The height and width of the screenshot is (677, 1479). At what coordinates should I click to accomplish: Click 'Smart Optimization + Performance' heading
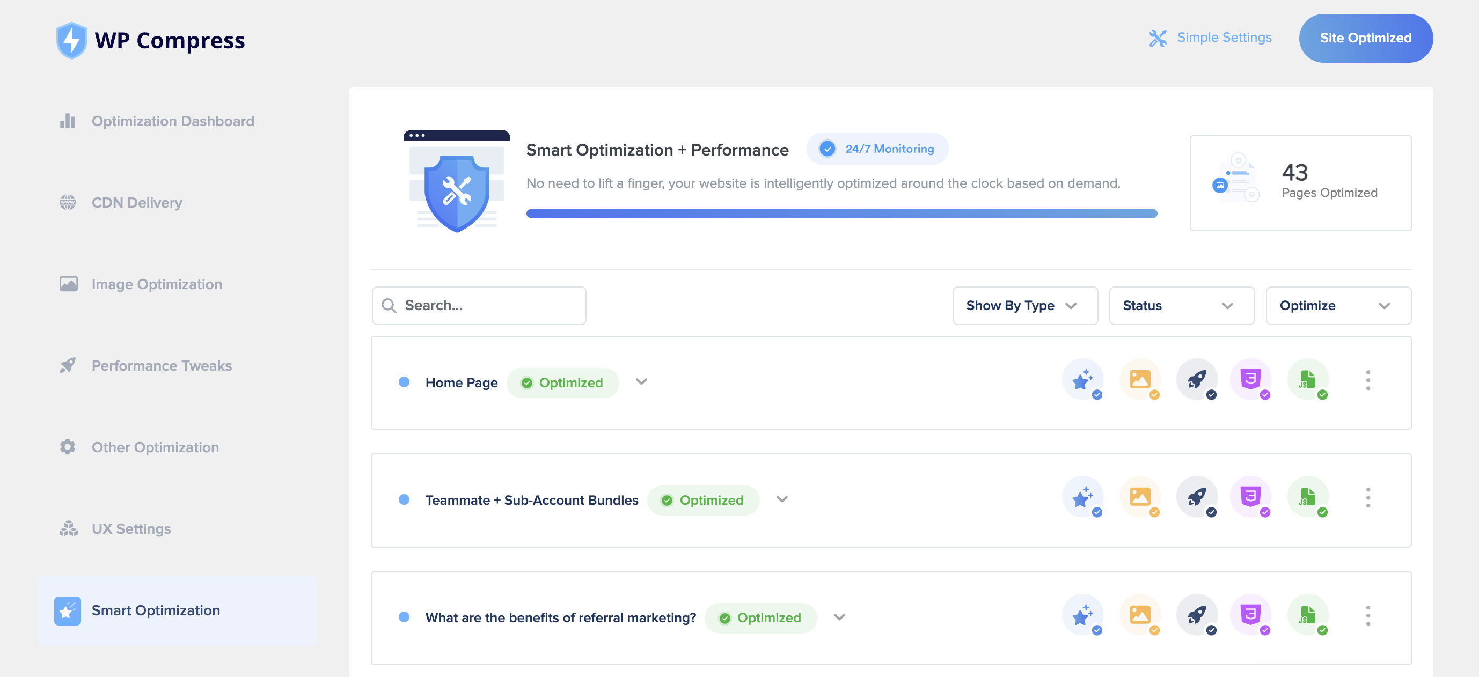coord(657,150)
